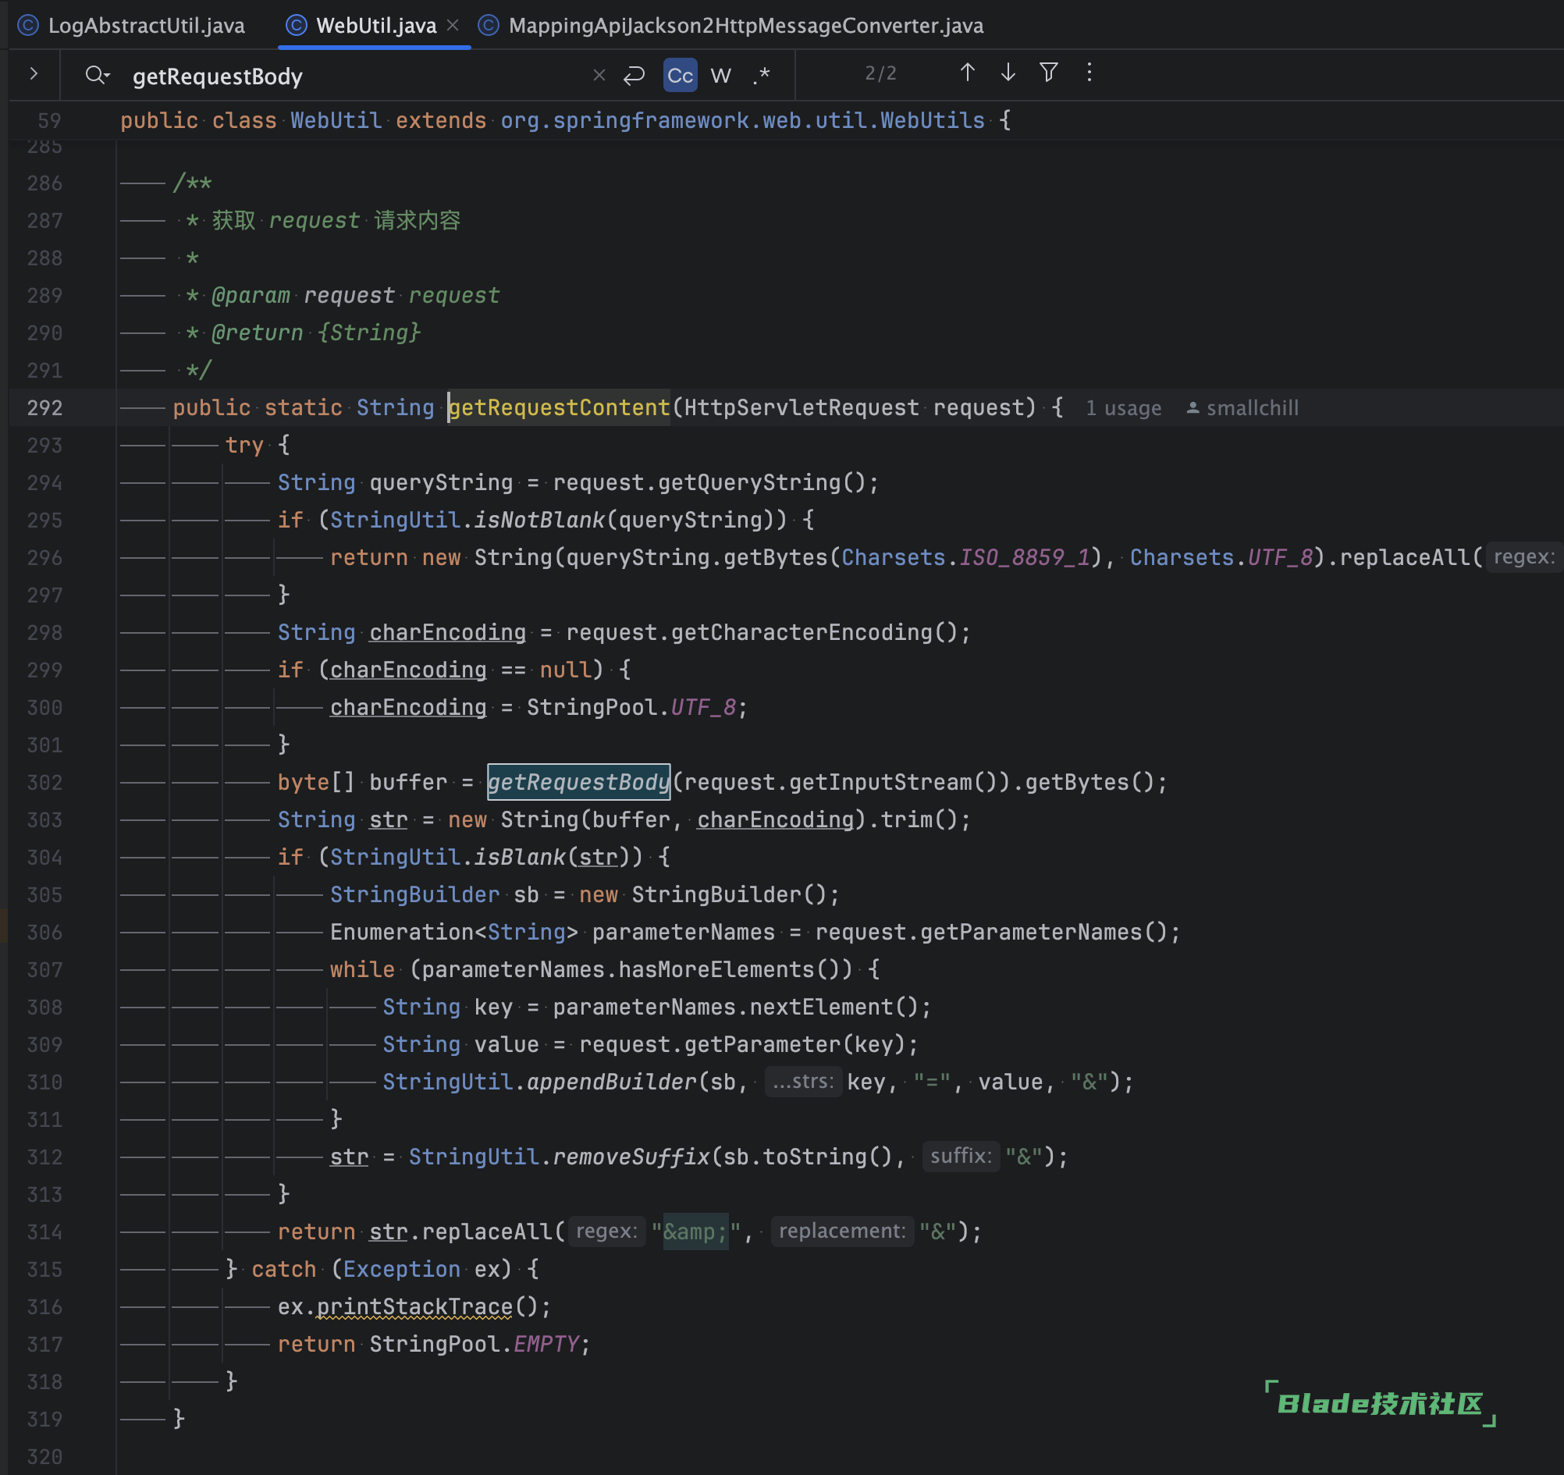
Task: Click the getRequestContent method name
Action: click(x=560, y=407)
